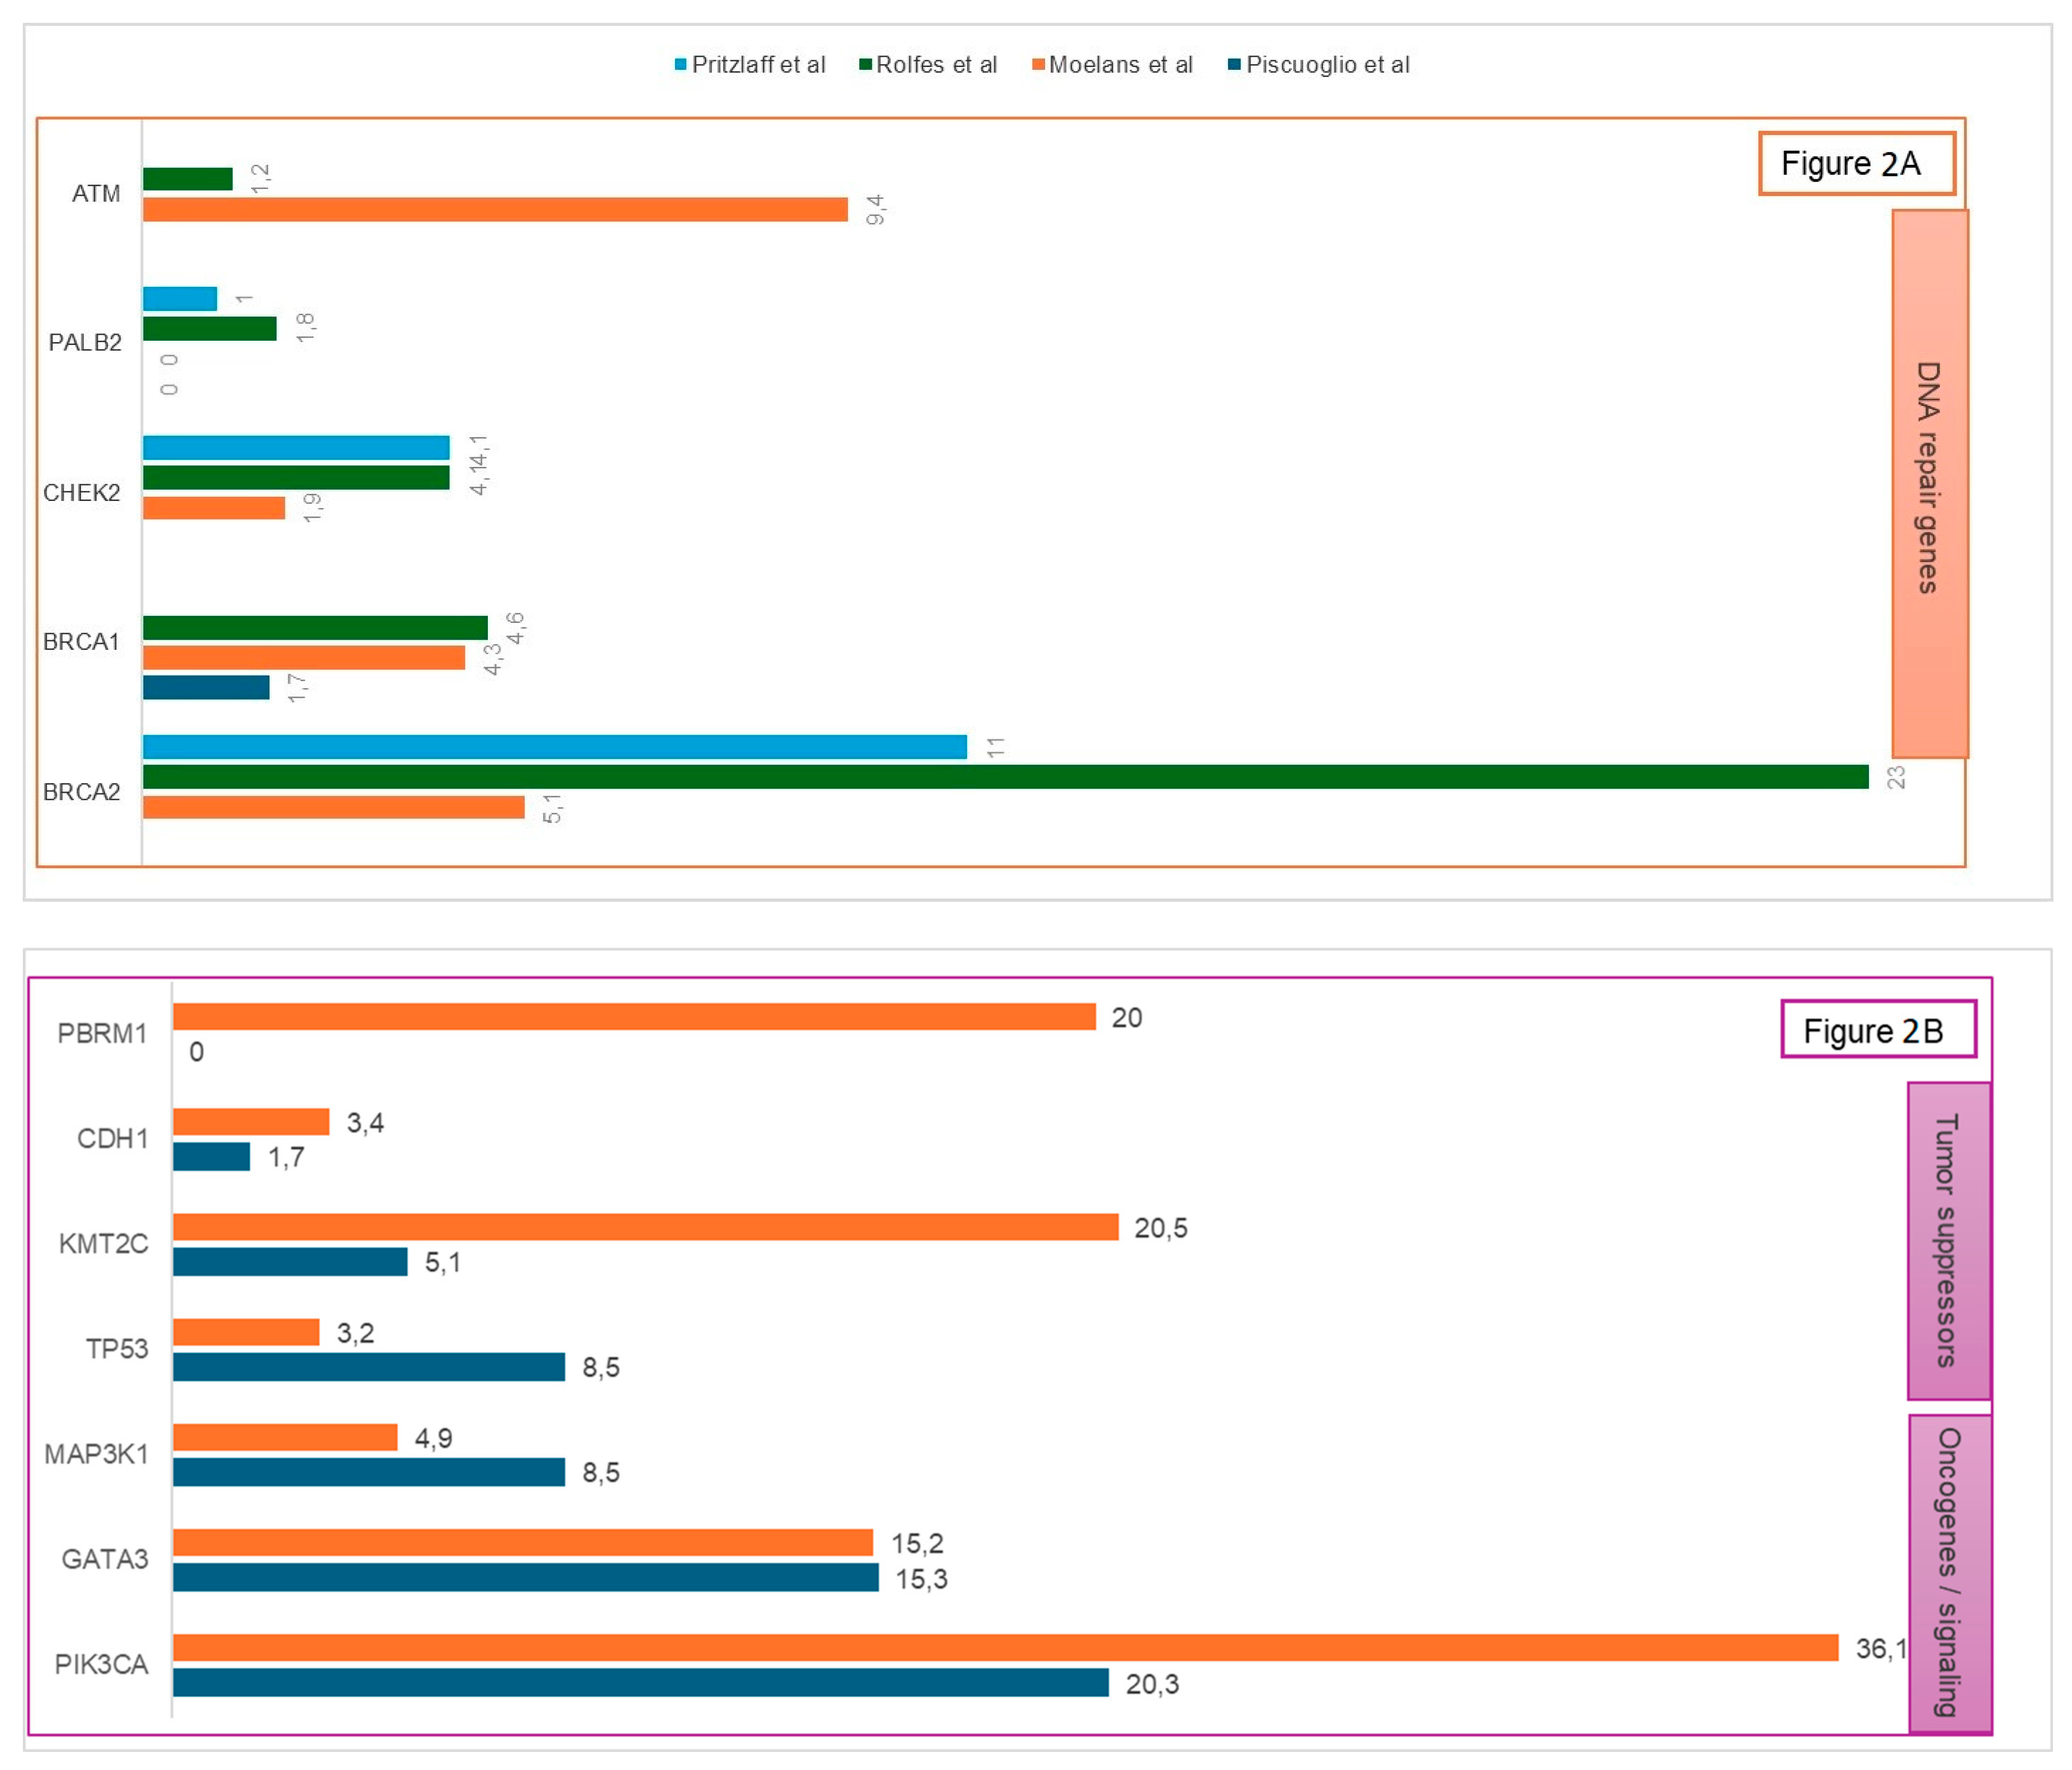Viewport: 2072px width, 1770px height.
Task: Click the orange PBRM1 bar valued 20
Action: pyautogui.click(x=634, y=1017)
